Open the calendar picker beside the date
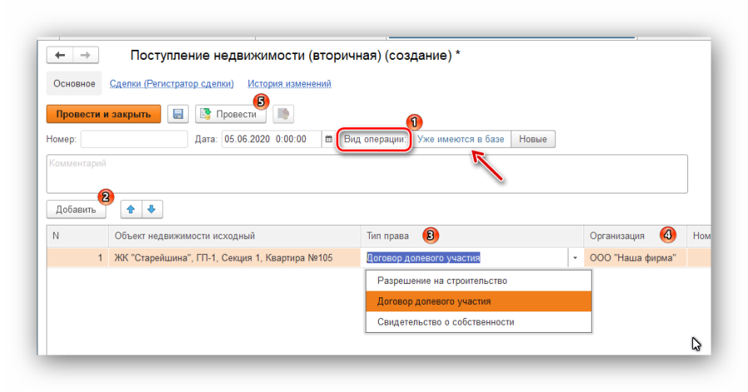Image resolution: width=748 pixels, height=392 pixels. tap(327, 140)
